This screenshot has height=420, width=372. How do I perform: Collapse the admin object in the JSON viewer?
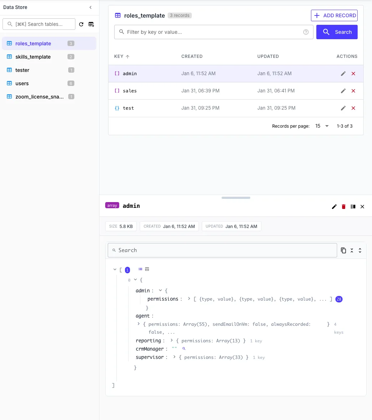point(160,290)
